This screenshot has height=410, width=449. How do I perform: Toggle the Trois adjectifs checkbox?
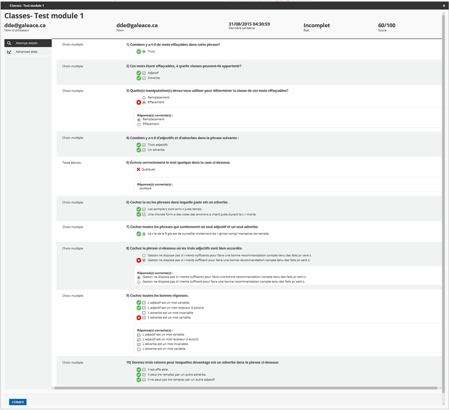click(144, 145)
